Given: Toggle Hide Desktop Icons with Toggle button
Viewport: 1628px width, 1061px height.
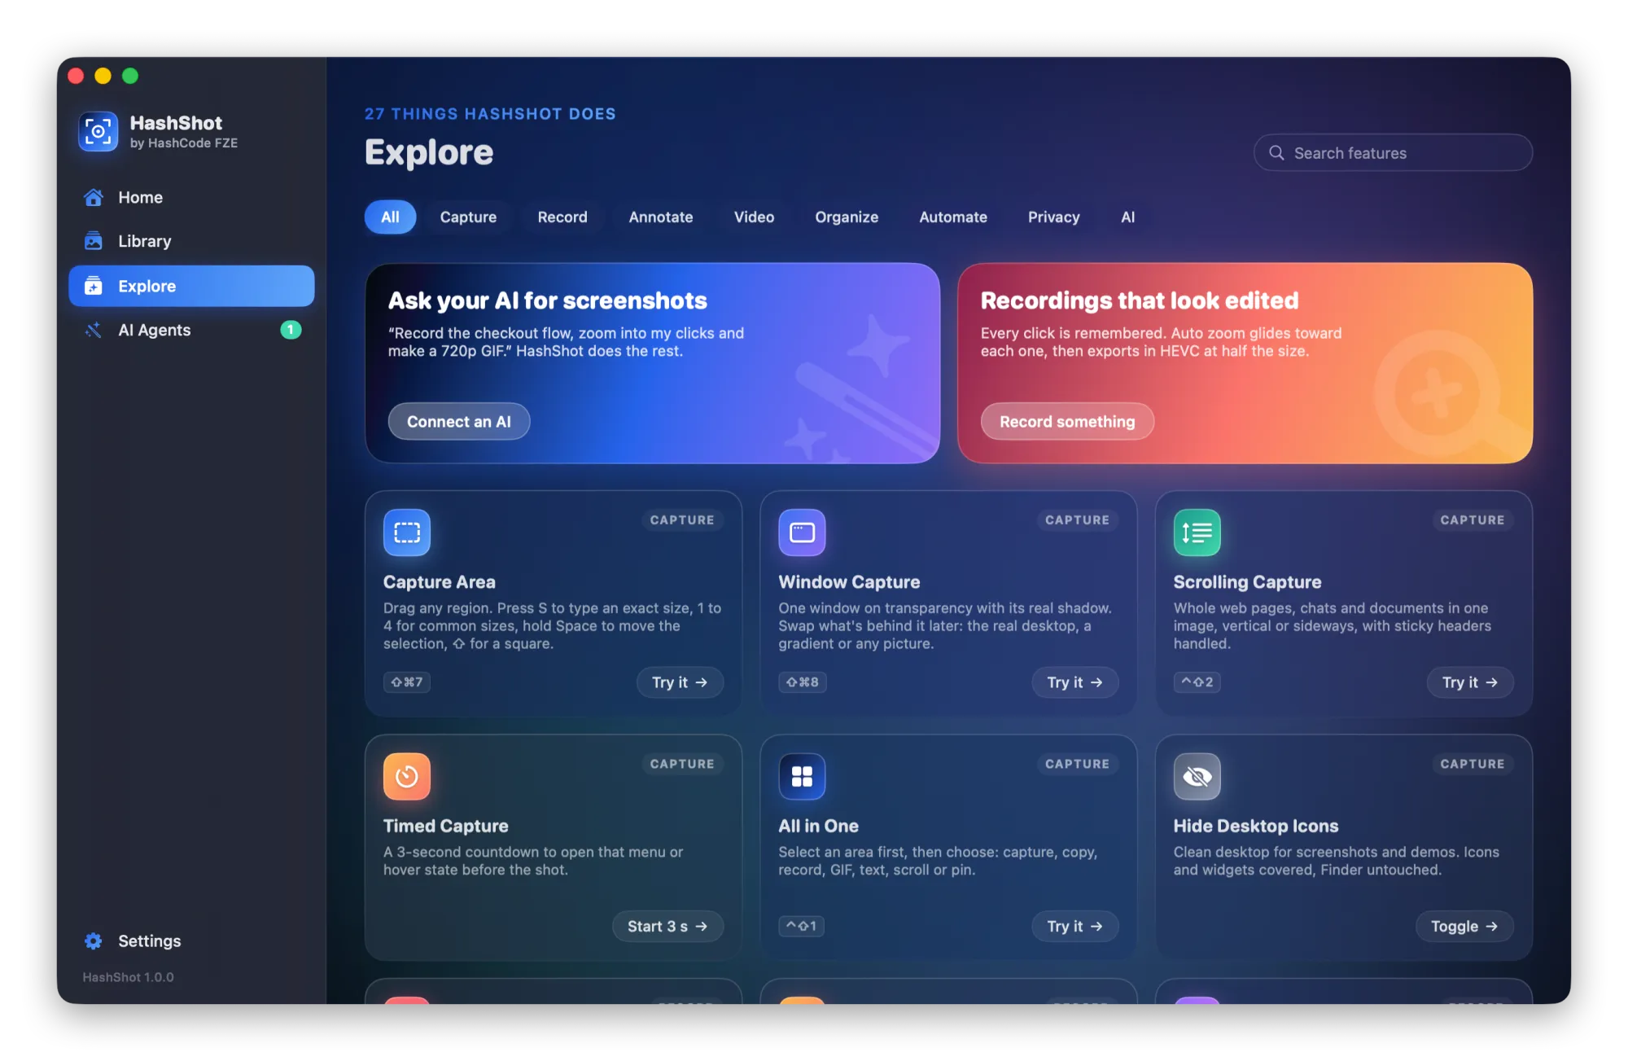Looking at the screenshot, I should (1464, 926).
